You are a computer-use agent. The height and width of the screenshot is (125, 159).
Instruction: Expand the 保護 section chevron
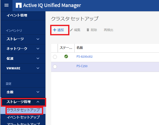[x=38, y=58]
